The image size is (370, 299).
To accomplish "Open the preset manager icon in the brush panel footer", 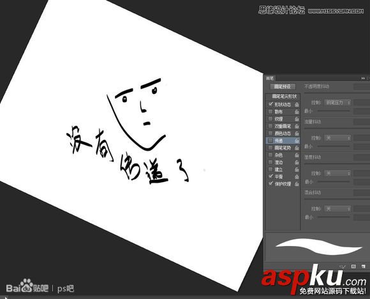I will pyautogui.click(x=353, y=266).
